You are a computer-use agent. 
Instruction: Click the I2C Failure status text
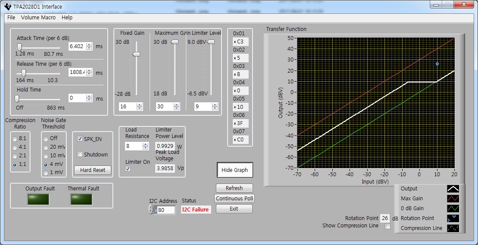pos(195,209)
